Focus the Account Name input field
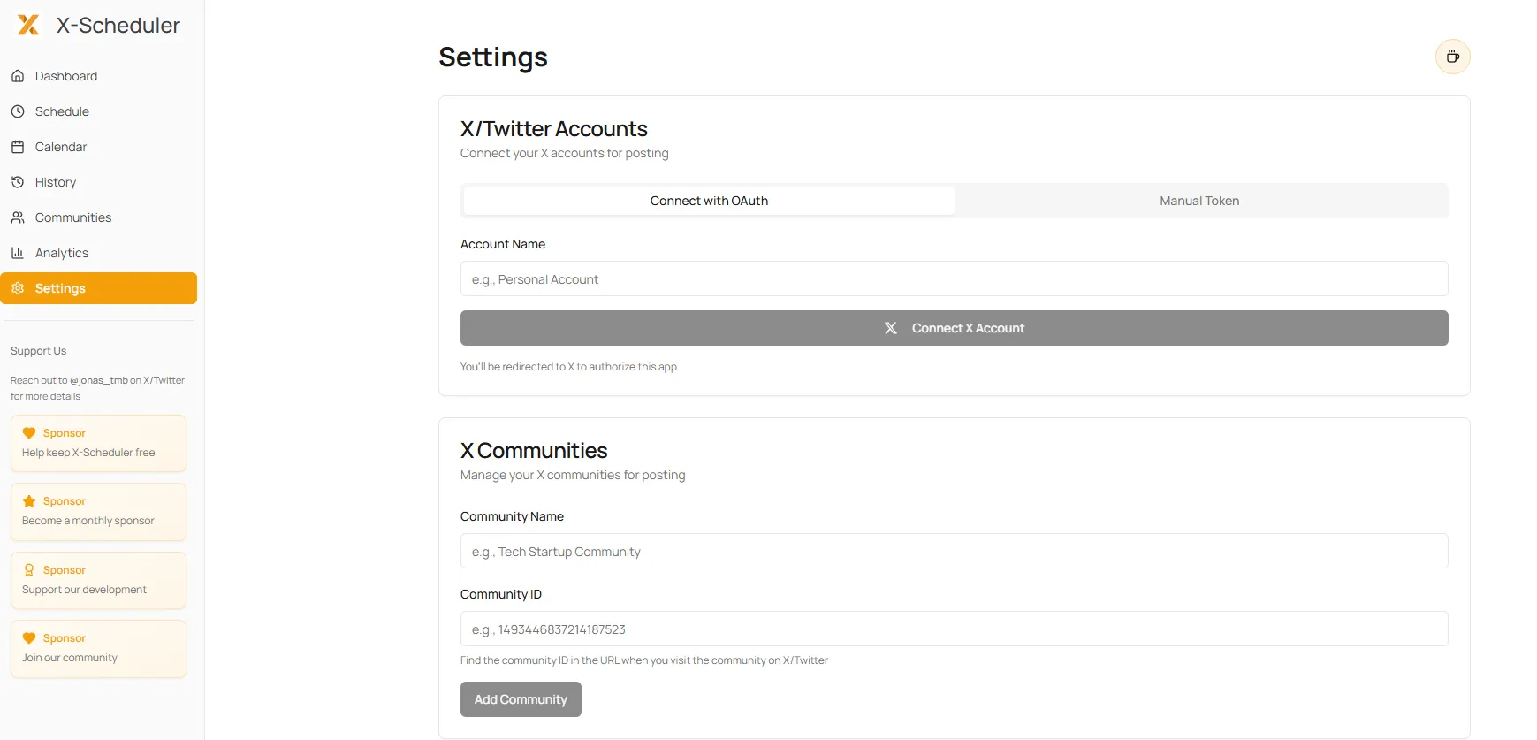This screenshot has width=1537, height=740. (954, 279)
